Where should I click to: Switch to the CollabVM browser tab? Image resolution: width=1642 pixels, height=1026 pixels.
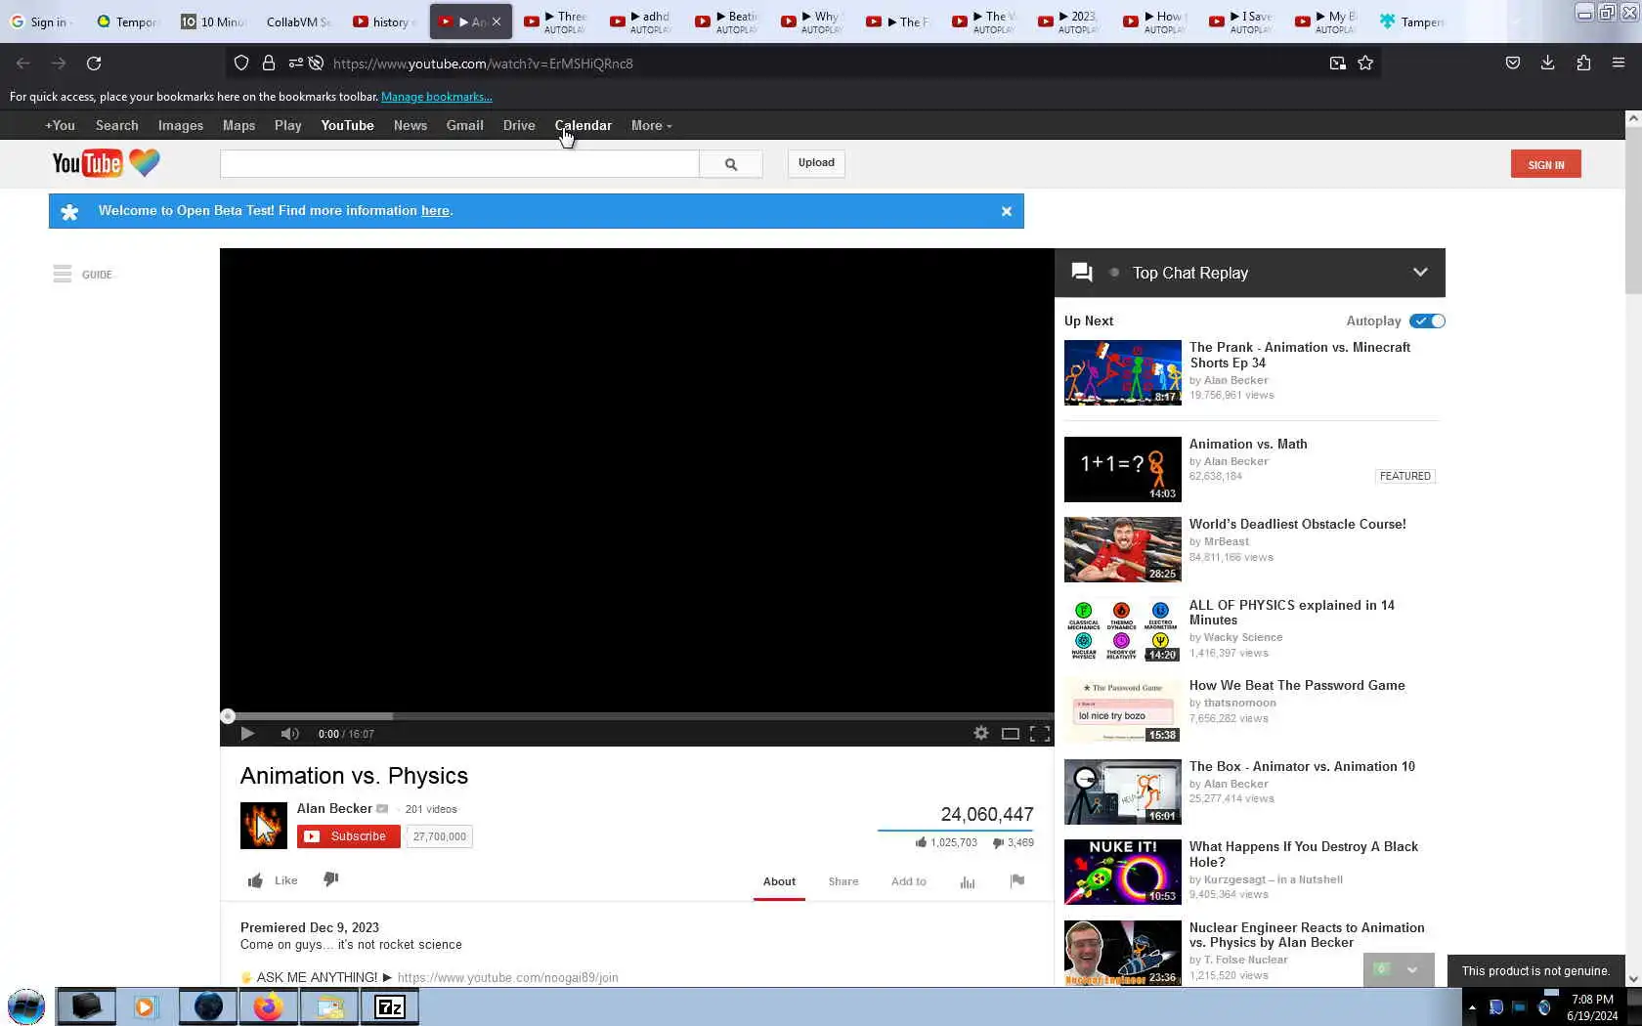click(x=297, y=21)
